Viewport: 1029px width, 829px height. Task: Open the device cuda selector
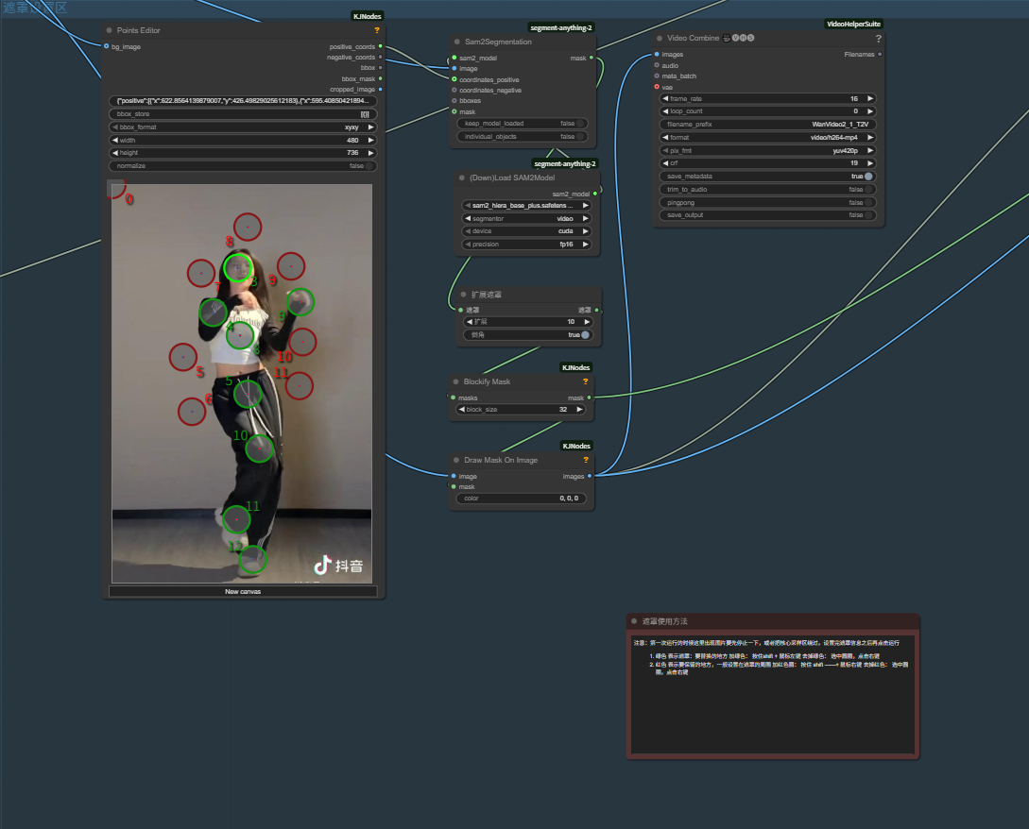(x=525, y=231)
